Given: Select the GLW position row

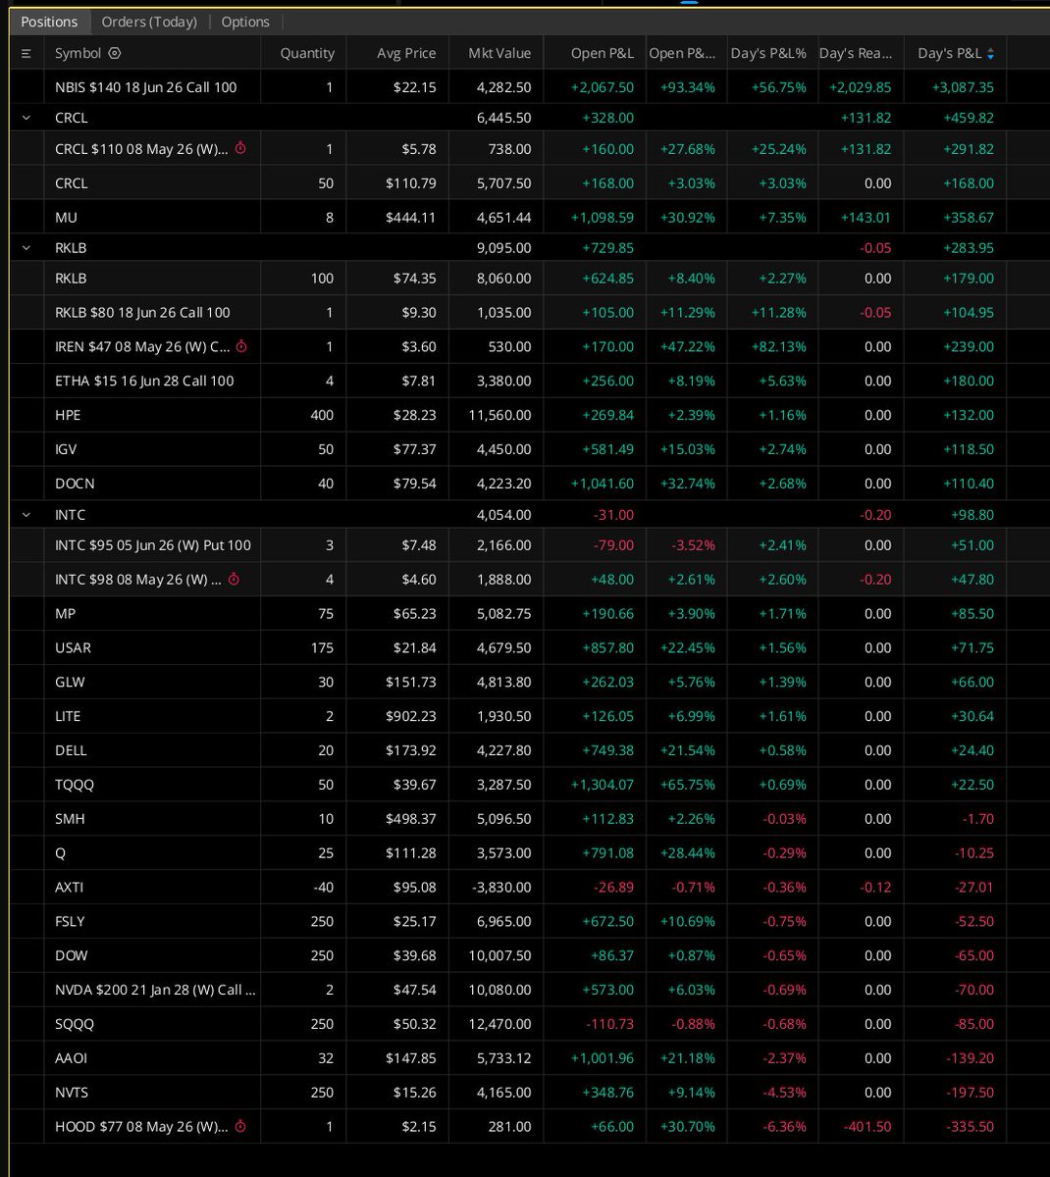Looking at the screenshot, I should [530, 682].
